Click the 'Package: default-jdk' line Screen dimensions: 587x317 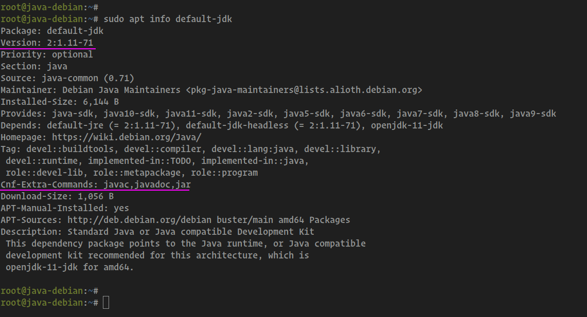click(x=52, y=31)
